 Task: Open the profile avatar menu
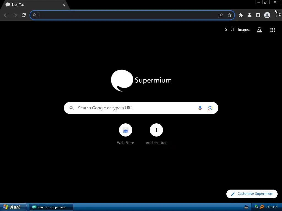(x=267, y=15)
